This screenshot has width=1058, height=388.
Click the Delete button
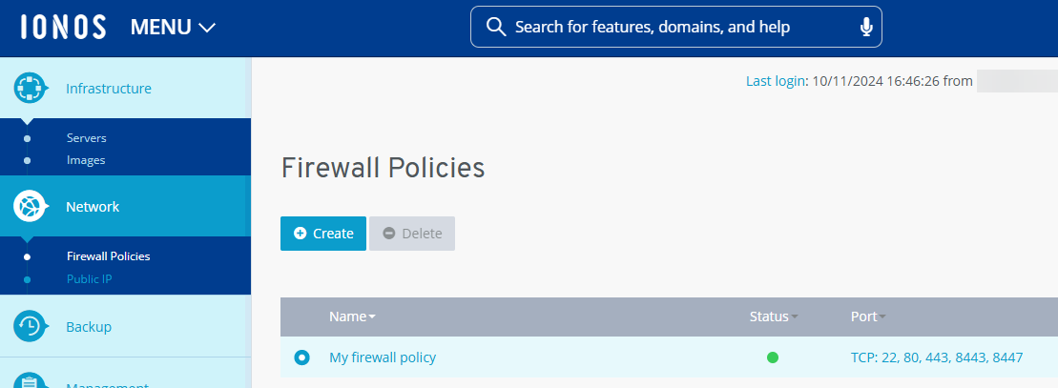[x=412, y=234]
